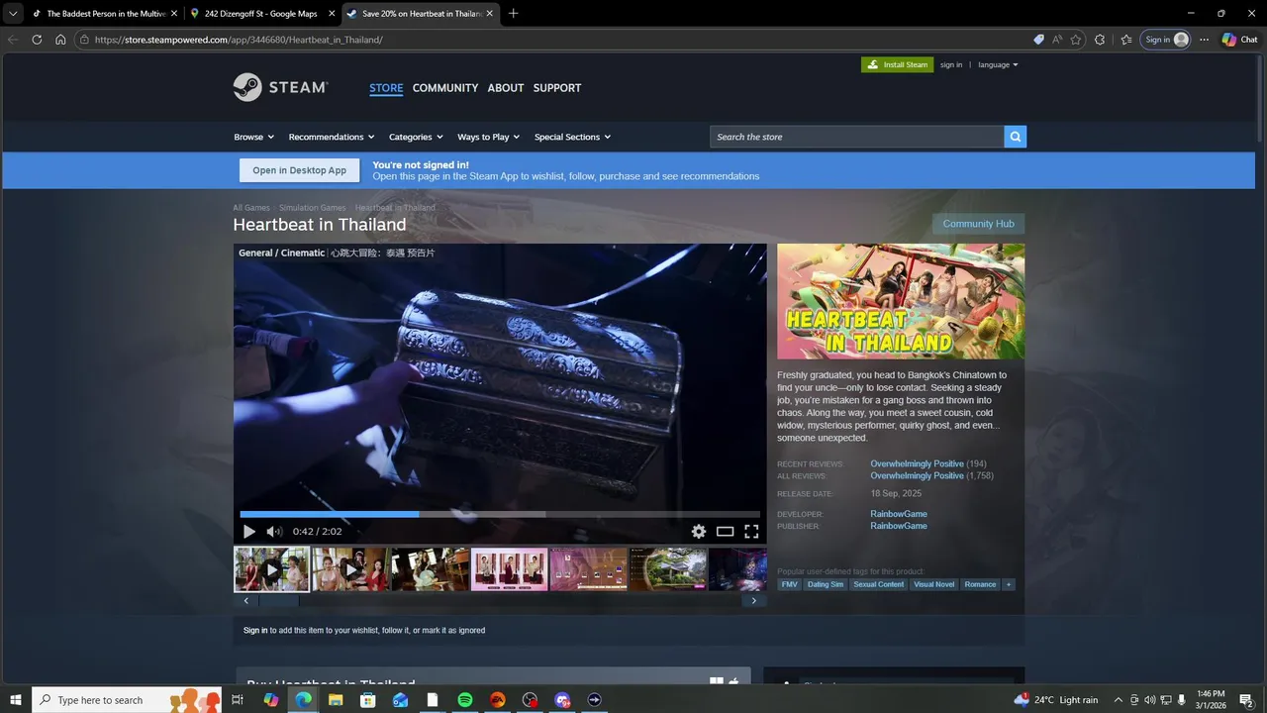Click the Dating Sim tag
This screenshot has height=713, width=1267.
click(x=826, y=584)
